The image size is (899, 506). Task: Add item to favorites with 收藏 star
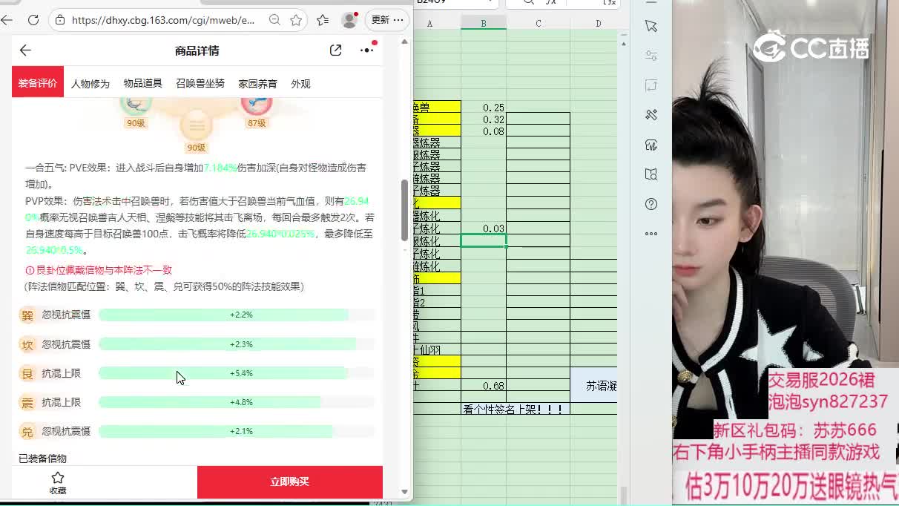[58, 482]
